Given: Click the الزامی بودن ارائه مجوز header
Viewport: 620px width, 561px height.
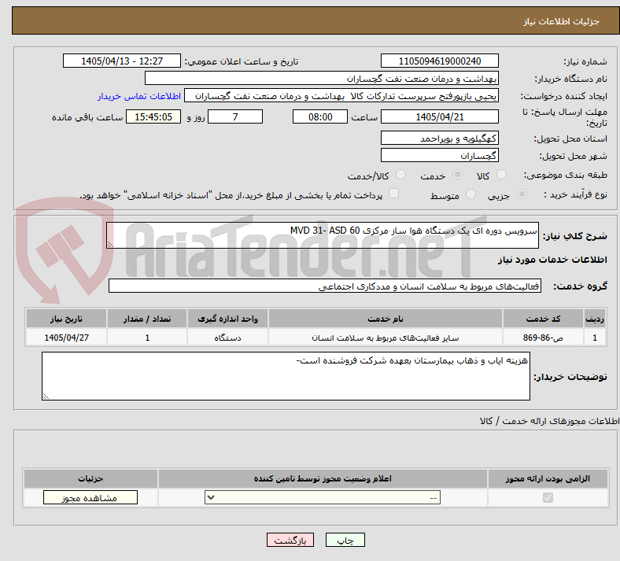Looking at the screenshot, I should [548, 478].
